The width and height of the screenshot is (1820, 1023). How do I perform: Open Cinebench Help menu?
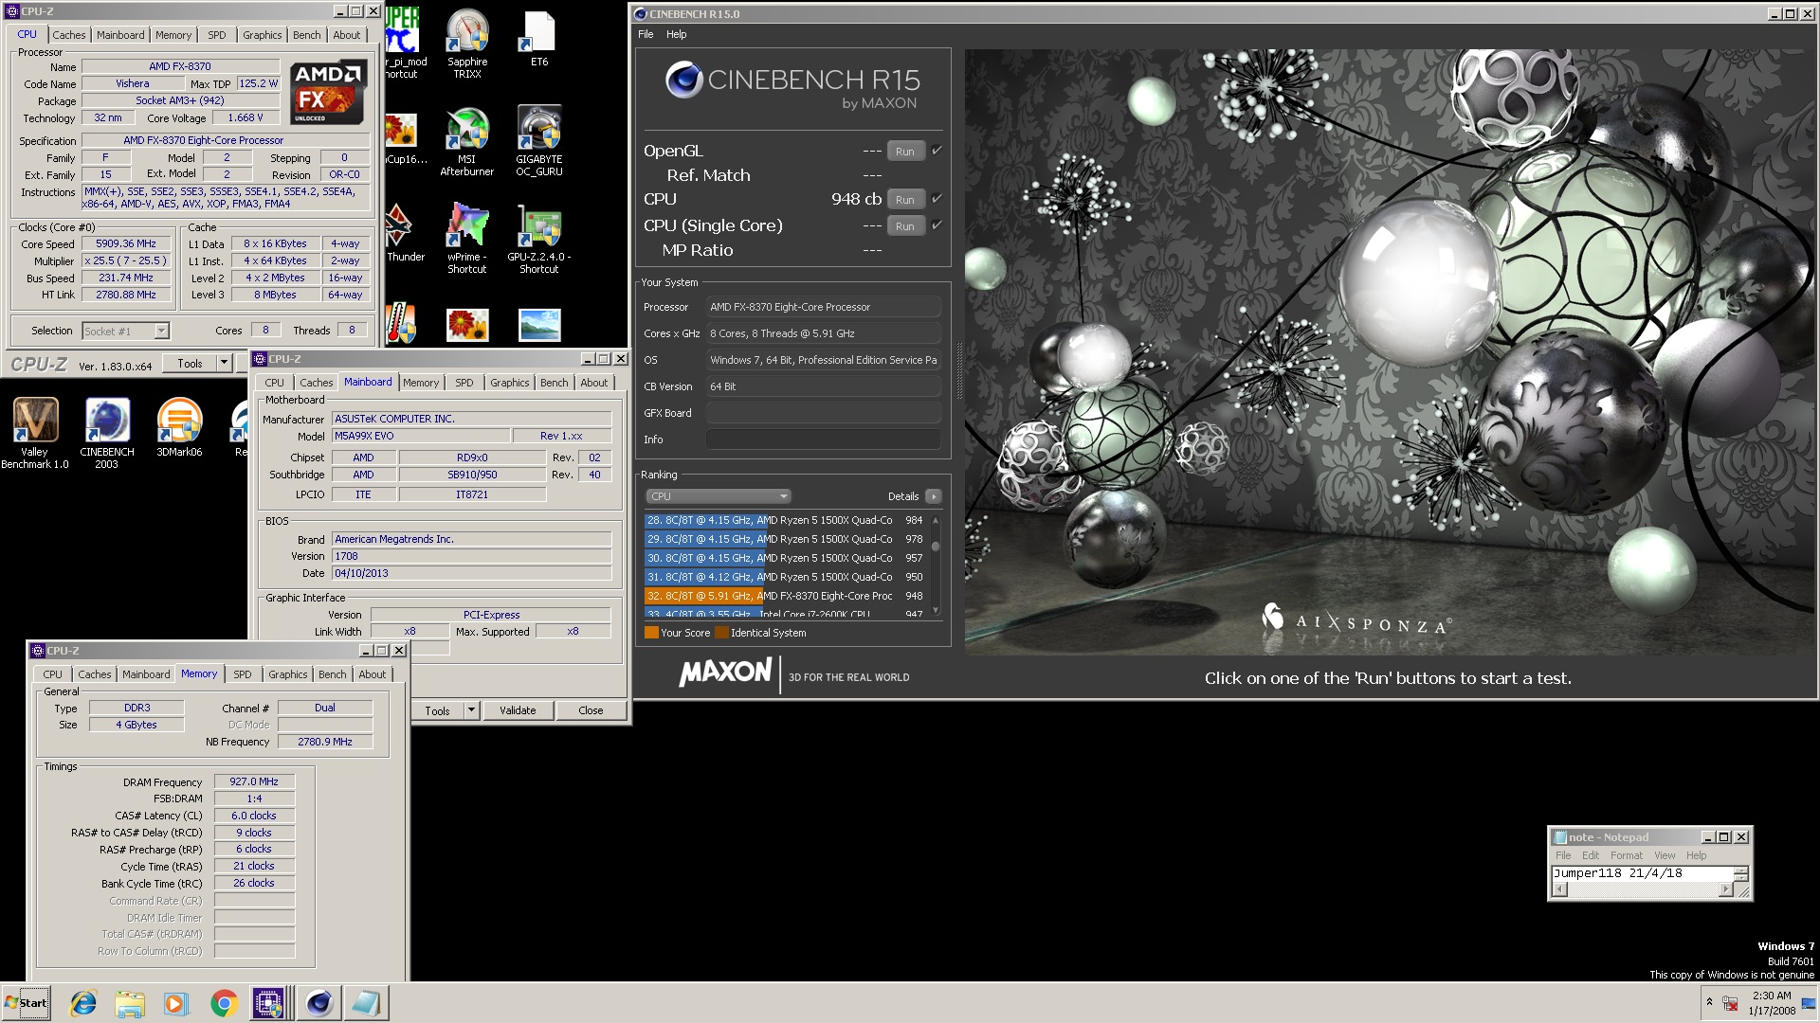click(x=676, y=34)
